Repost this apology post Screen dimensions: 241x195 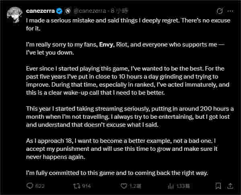click(x=75, y=186)
